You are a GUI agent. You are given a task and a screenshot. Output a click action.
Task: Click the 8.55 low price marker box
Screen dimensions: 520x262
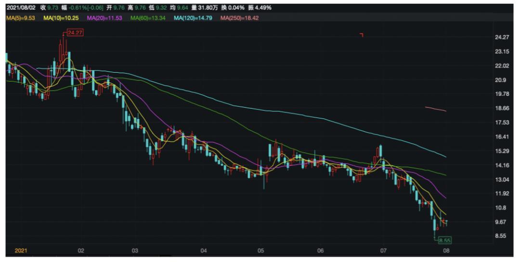[x=444, y=239]
